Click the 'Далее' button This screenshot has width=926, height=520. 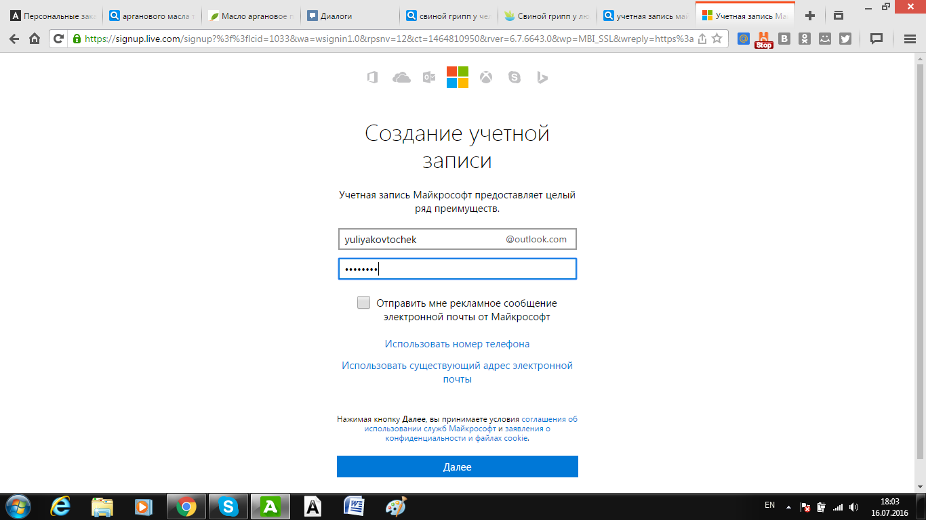pos(458,467)
